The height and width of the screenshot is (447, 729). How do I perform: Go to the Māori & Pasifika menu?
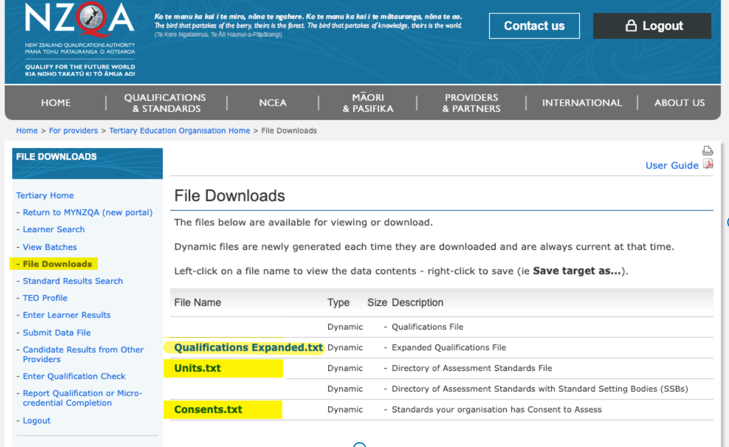[368, 103]
